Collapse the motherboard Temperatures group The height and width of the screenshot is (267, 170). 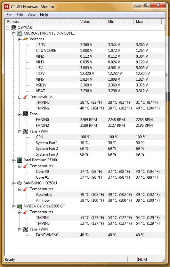tap(20, 97)
